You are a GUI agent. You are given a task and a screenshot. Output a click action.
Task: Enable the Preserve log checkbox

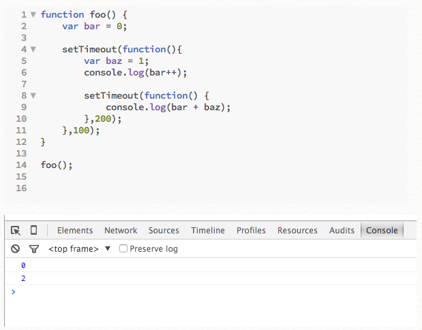pyautogui.click(x=123, y=248)
